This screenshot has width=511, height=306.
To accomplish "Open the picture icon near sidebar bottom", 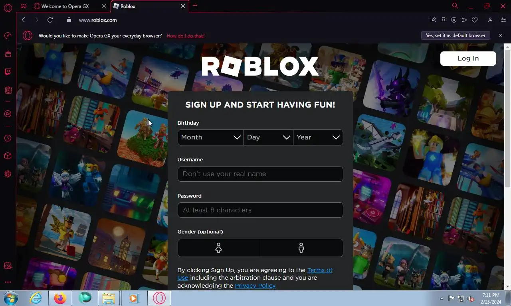I will pos(8,266).
